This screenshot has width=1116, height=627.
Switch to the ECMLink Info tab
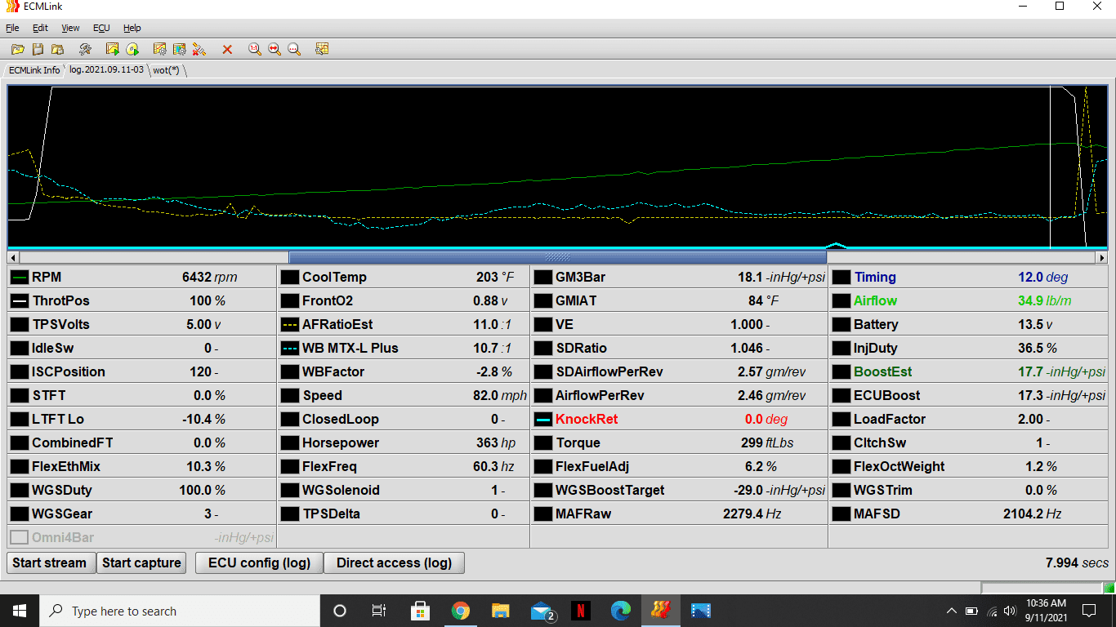[x=34, y=70]
